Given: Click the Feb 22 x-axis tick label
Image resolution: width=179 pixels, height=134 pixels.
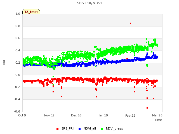Looking at the screenshot, I should pyautogui.click(x=130, y=116).
